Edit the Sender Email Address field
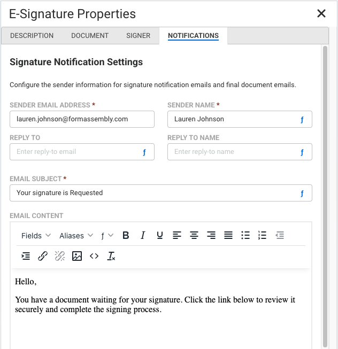 coord(82,119)
